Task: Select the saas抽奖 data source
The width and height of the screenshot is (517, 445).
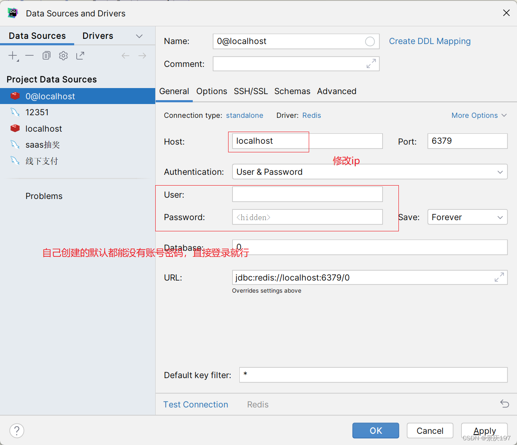Action: [x=78, y=145]
